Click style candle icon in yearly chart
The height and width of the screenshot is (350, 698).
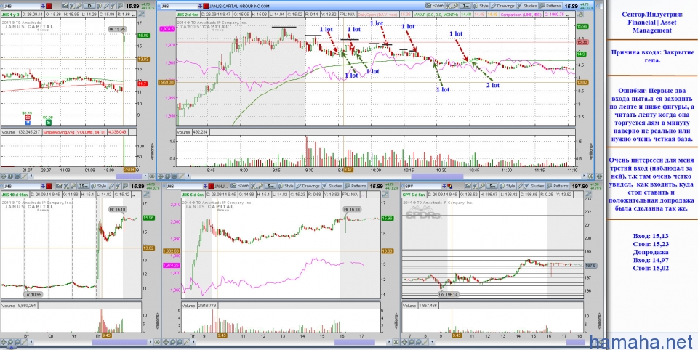click(99, 6)
